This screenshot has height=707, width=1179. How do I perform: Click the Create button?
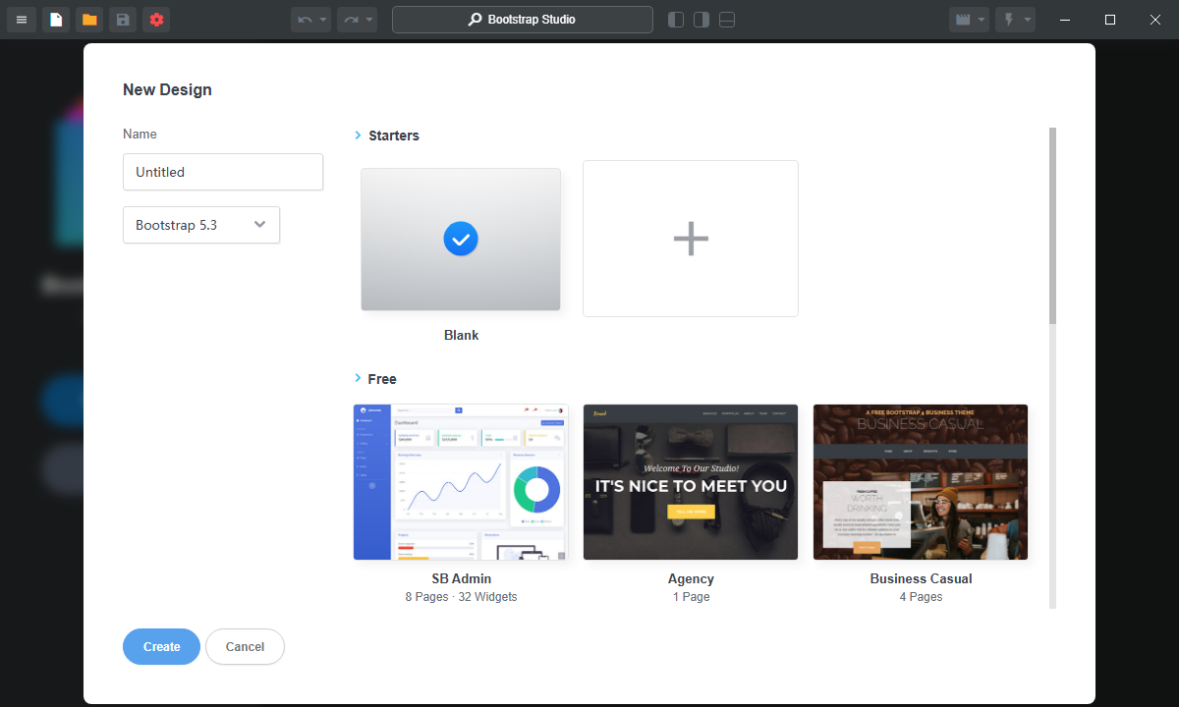[x=161, y=646]
